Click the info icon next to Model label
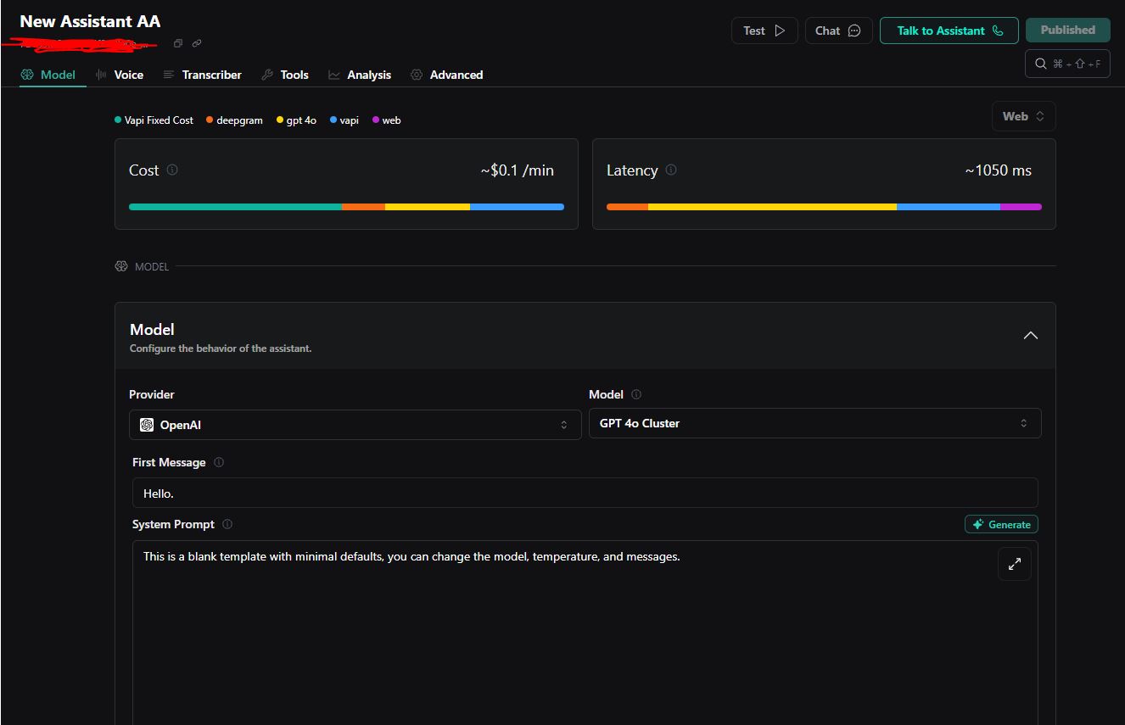 (636, 394)
